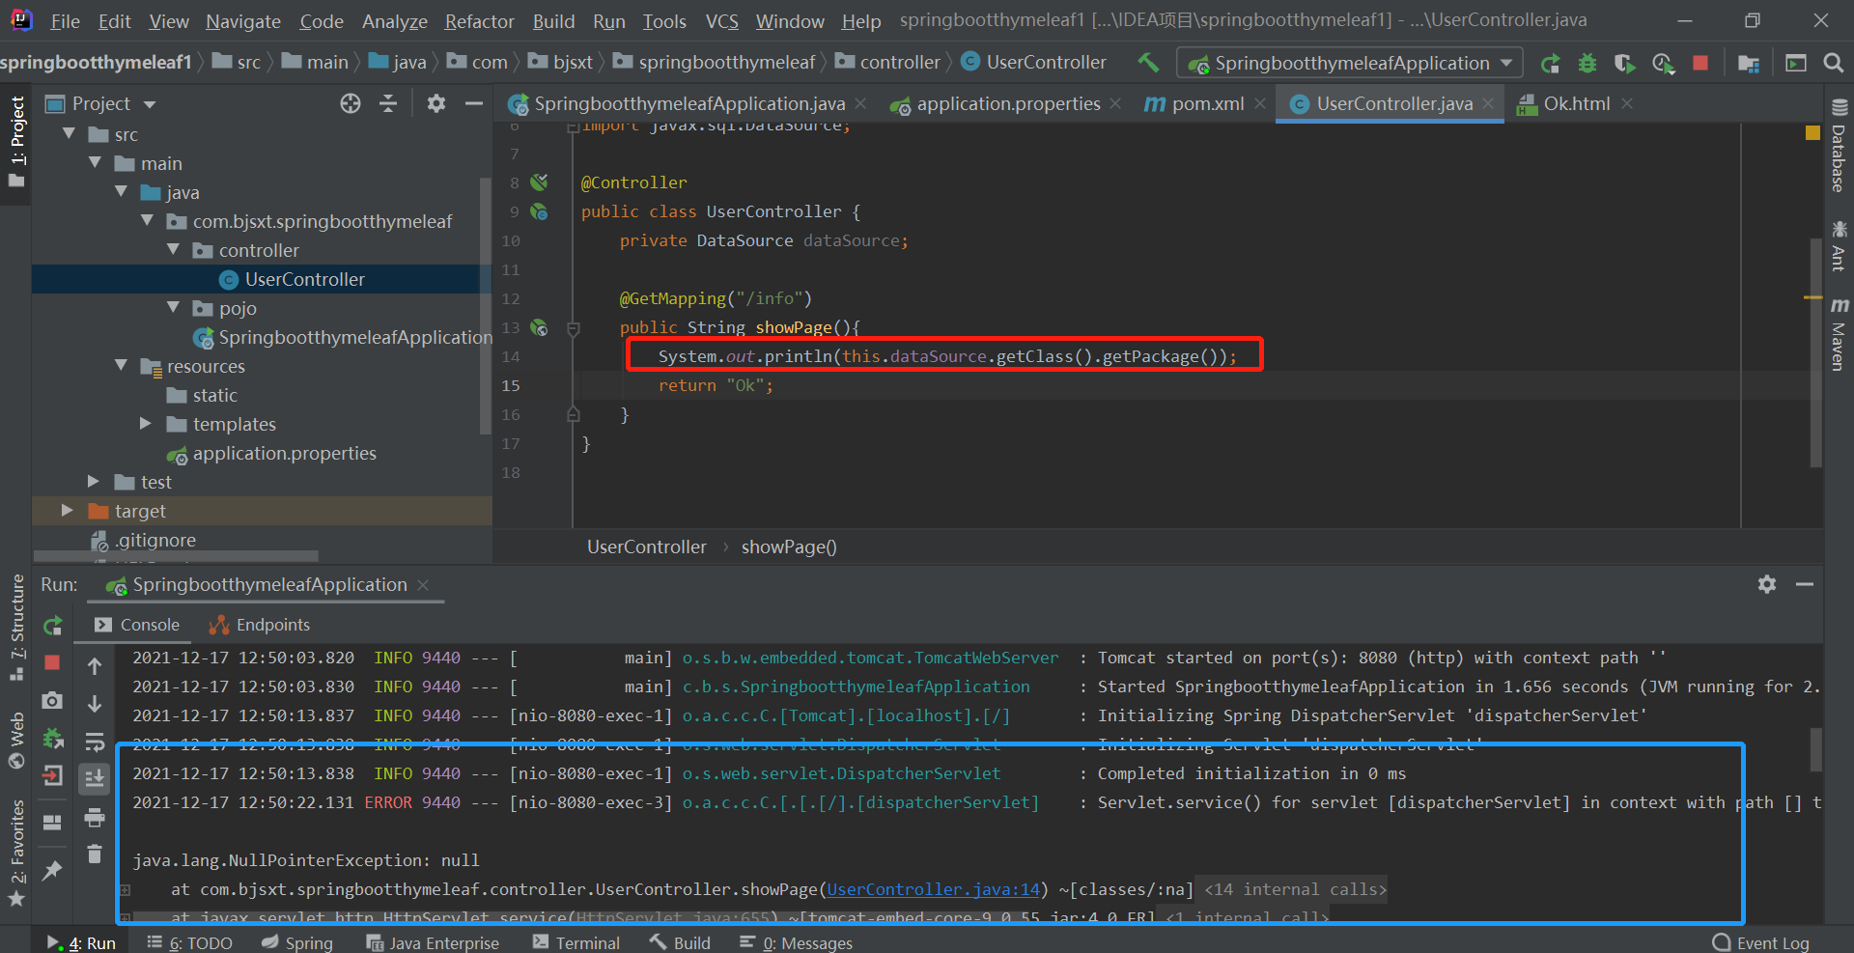Open Event Log in status bar
1854x953 pixels.
(1761, 942)
